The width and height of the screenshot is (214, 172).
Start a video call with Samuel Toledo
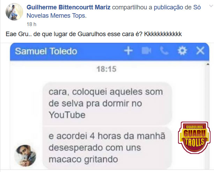point(146,51)
